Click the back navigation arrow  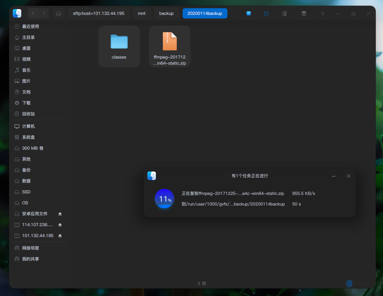pyautogui.click(x=33, y=13)
